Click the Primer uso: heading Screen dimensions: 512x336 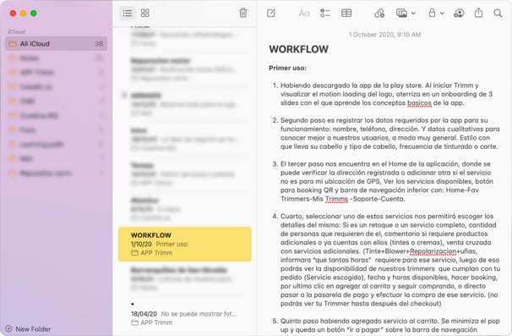[287, 68]
